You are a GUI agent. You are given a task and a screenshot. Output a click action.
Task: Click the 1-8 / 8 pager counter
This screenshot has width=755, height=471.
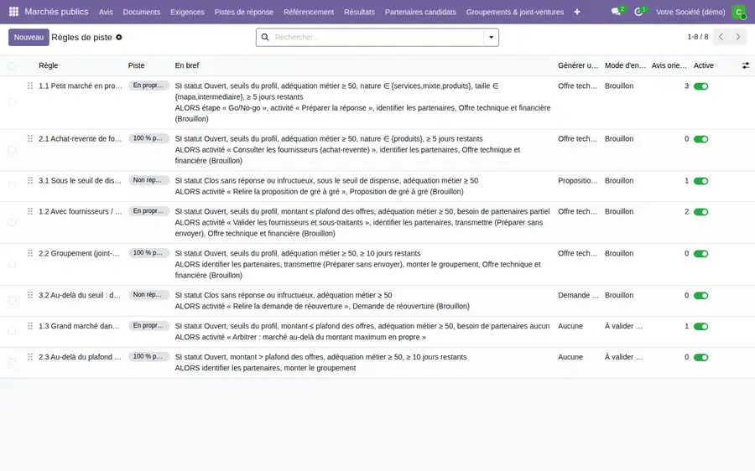tap(698, 37)
